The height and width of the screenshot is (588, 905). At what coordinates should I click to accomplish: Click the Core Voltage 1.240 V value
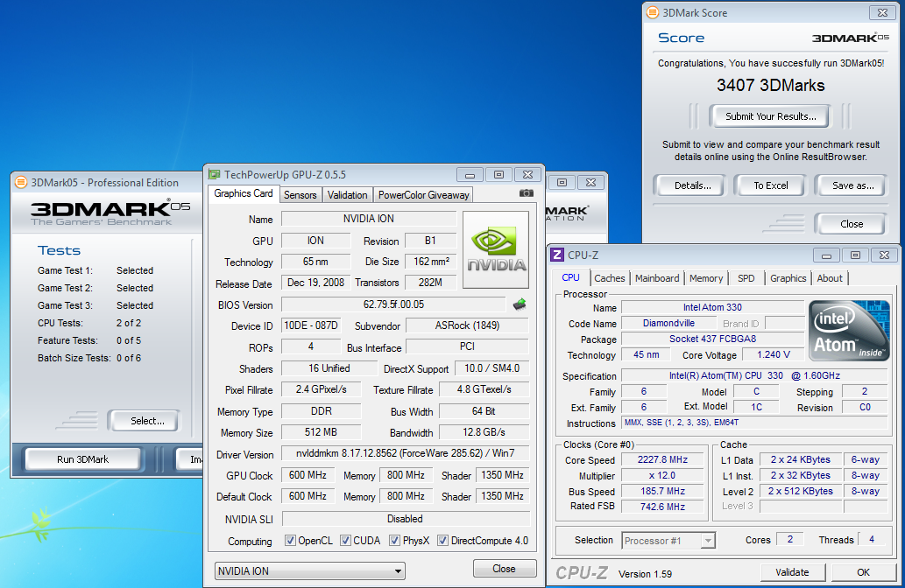pyautogui.click(x=773, y=354)
